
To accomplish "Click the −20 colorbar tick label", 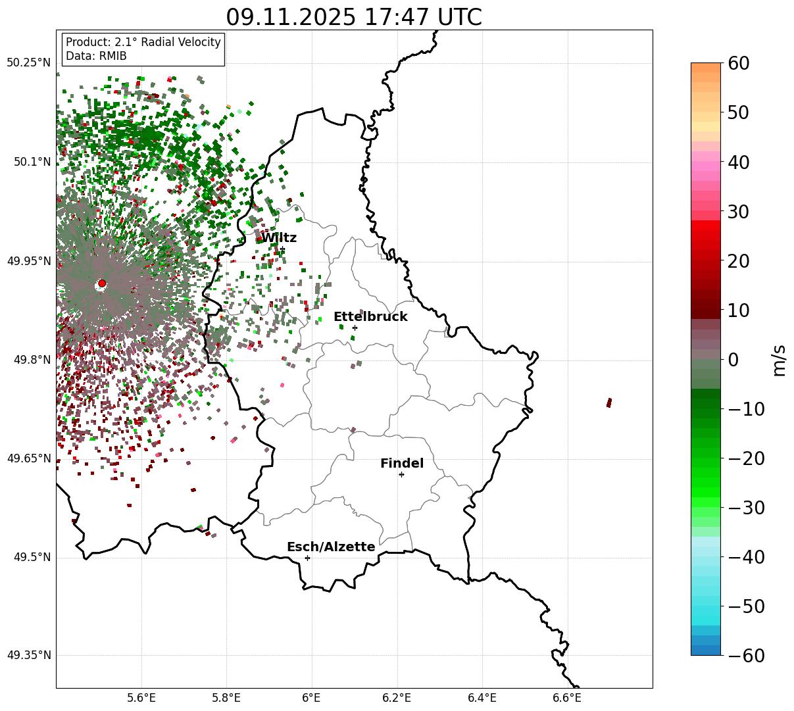I will click(x=745, y=458).
